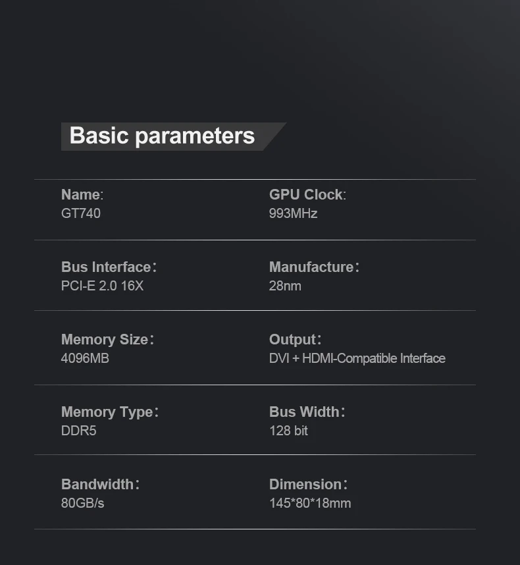Click the "Memory Type:" label
This screenshot has width=520, height=565.
[109, 412]
